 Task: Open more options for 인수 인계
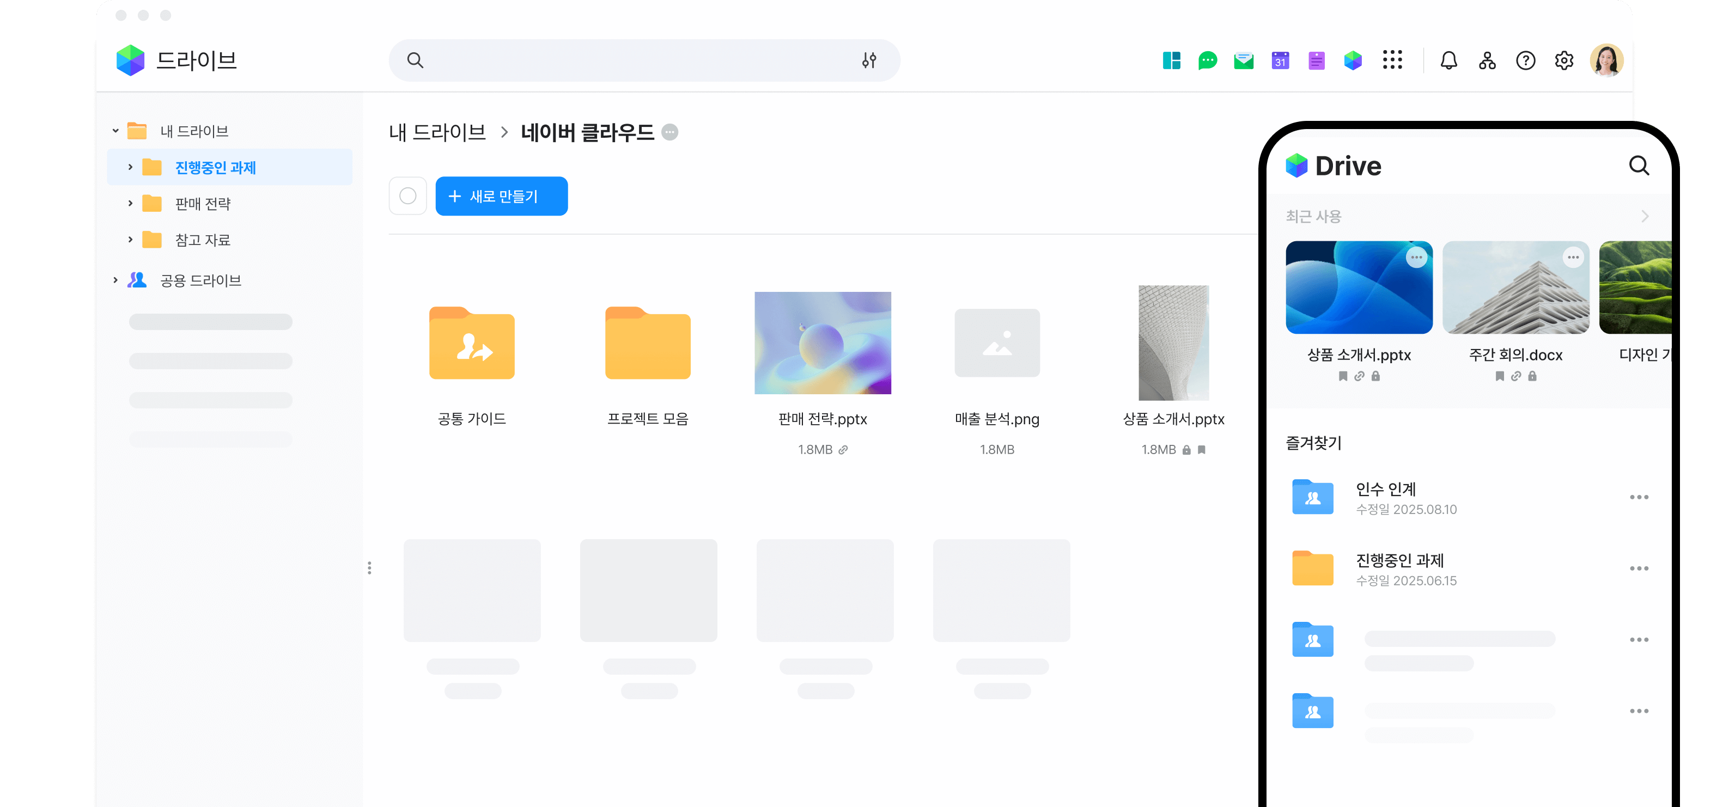[1639, 497]
